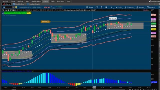160x90 pixels.
Task: Click the 10x:W green label
Action: (x=19, y=13)
